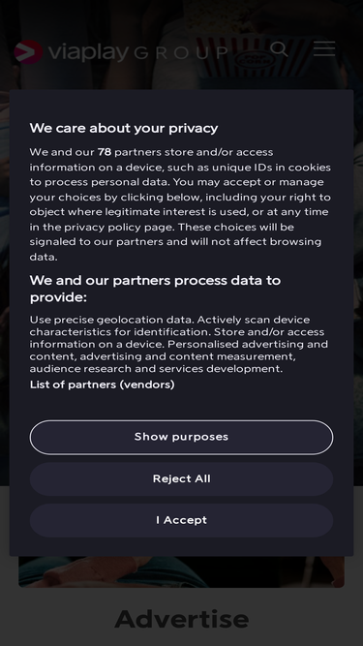Open the search magnifier icon
The width and height of the screenshot is (363, 646).
coord(280,49)
